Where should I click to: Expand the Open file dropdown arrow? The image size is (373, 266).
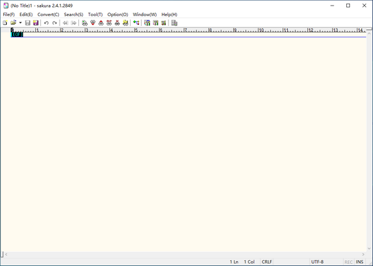point(20,23)
